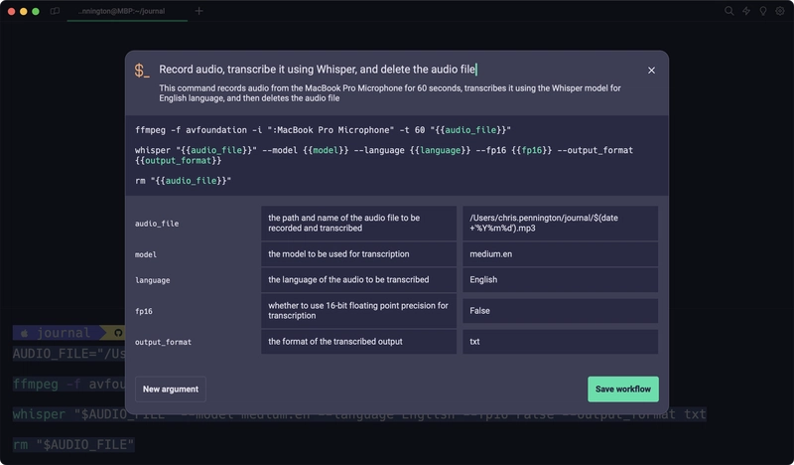This screenshot has width=794, height=465.
Task: Click the search icon in the top bar
Action: (729, 11)
